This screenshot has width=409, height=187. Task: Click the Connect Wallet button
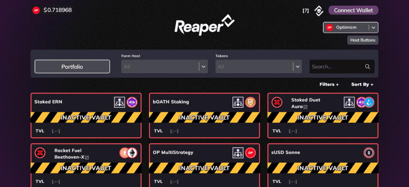click(353, 10)
